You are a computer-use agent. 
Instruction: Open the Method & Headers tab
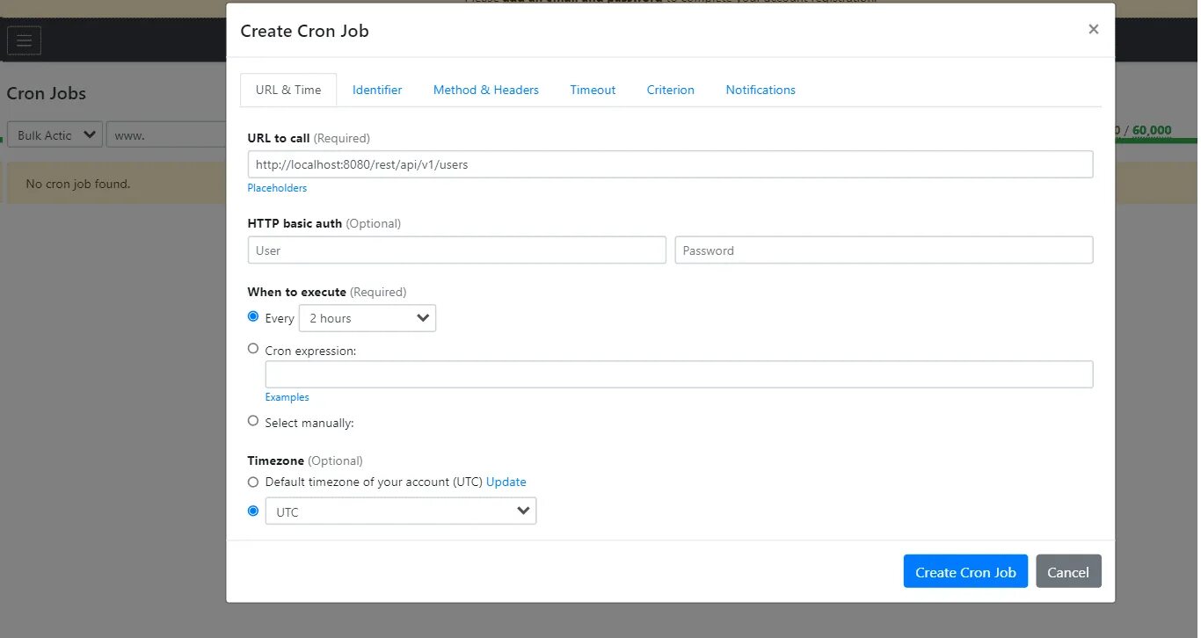[x=485, y=90]
